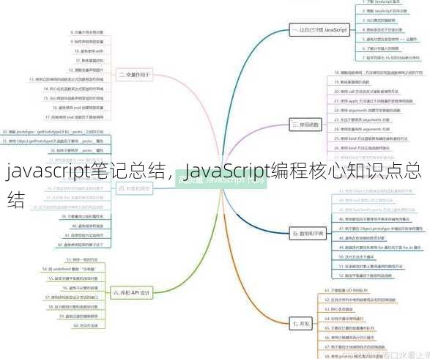The width and height of the screenshot is (430, 359).
Task: Click item 30 about prototype and getPrototypeOf
Action: pos(53,132)
